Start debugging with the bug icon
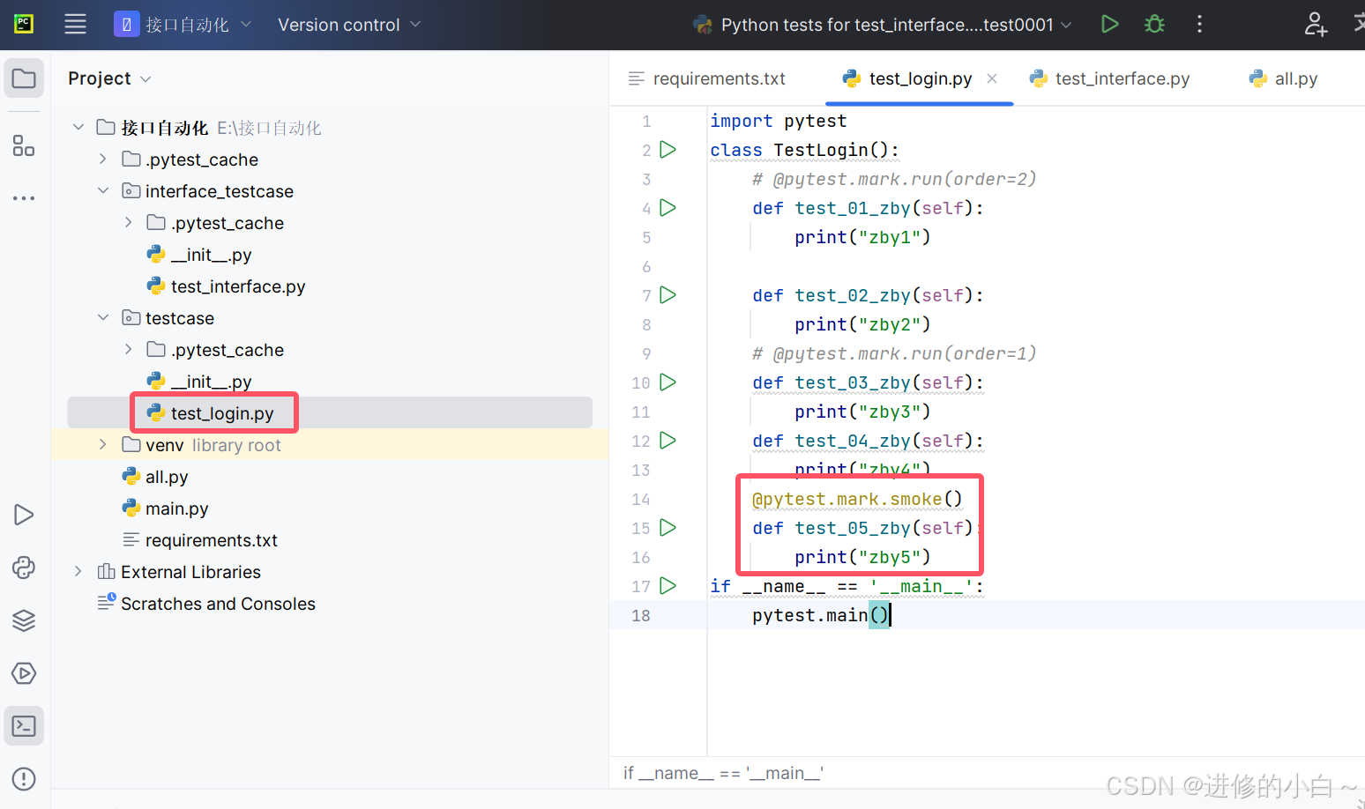The image size is (1365, 809). (1154, 24)
